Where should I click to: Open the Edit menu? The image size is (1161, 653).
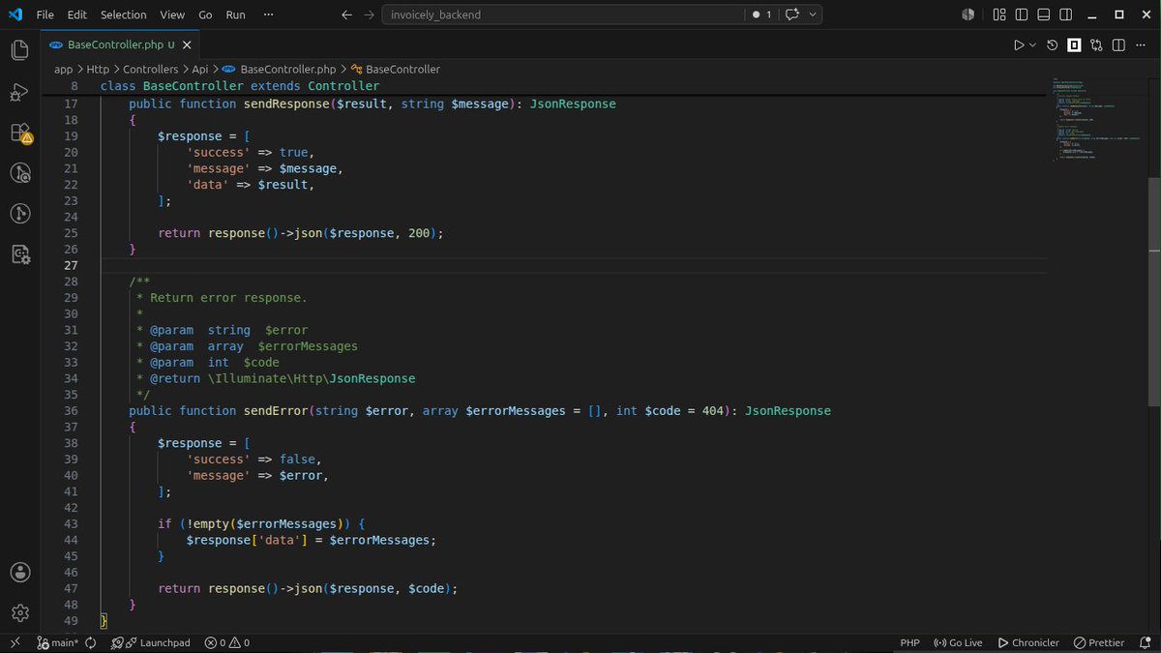coord(77,15)
